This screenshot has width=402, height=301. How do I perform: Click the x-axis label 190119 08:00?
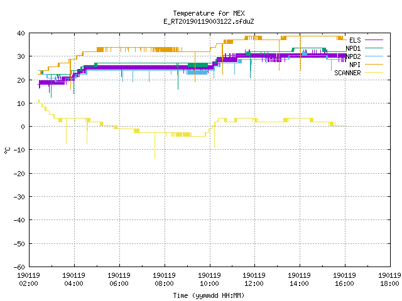pos(164,279)
